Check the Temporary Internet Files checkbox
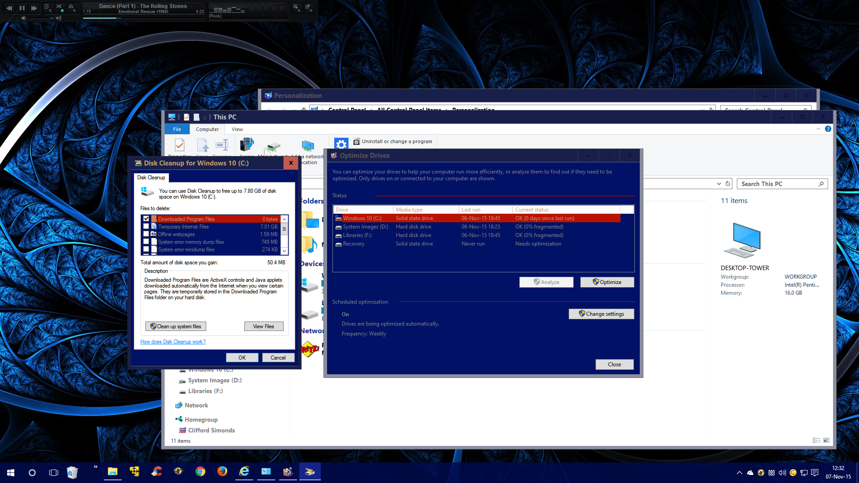The image size is (859, 483). tap(146, 227)
